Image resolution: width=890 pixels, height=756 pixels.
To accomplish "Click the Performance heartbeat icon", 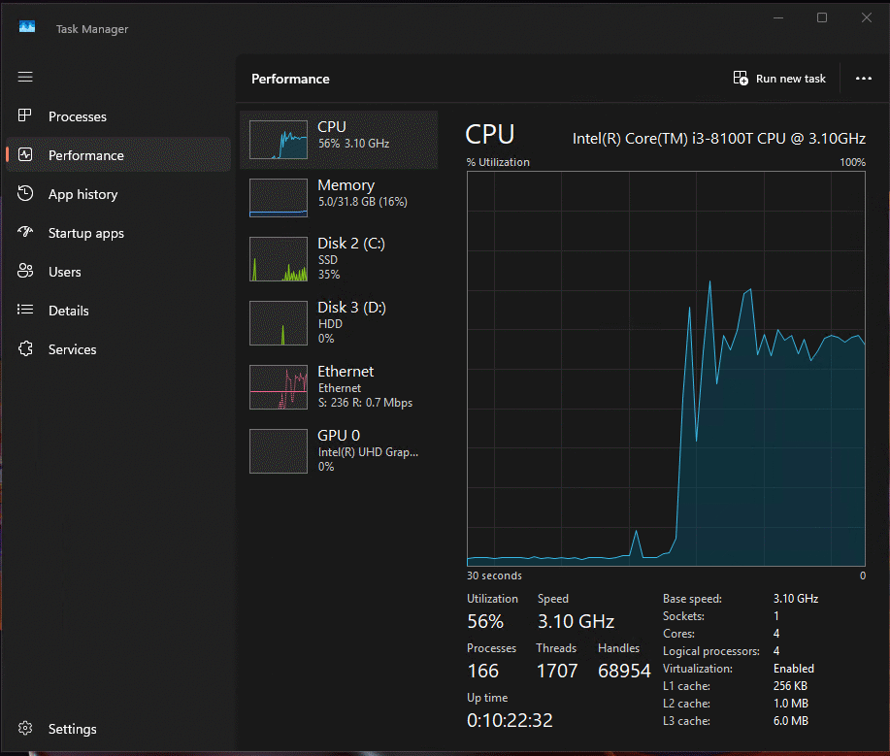I will coord(26,155).
